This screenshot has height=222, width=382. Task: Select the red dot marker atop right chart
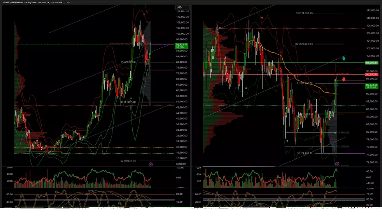[x=262, y=18]
